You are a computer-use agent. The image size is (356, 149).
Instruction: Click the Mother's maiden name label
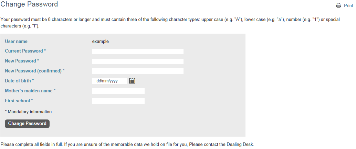coord(30,91)
